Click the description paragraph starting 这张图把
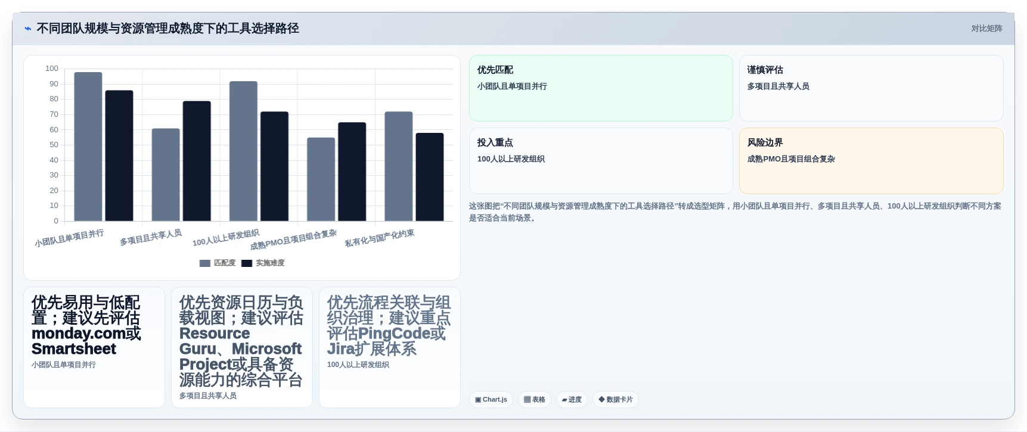Viewport: 1027px width, 432px height. [736, 212]
